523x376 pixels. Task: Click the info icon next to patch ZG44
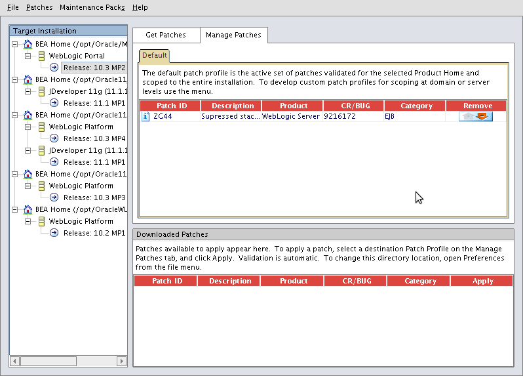pyautogui.click(x=145, y=116)
